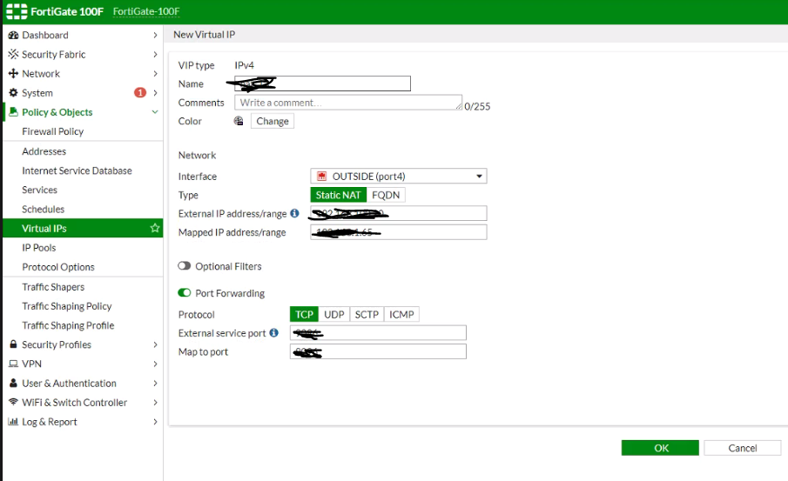Click the User & Authentication person icon
The height and width of the screenshot is (481, 788).
click(x=13, y=383)
